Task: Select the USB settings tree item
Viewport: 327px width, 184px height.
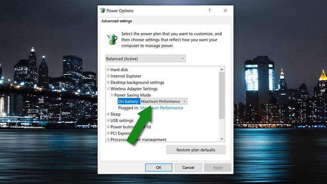Action: (x=122, y=121)
